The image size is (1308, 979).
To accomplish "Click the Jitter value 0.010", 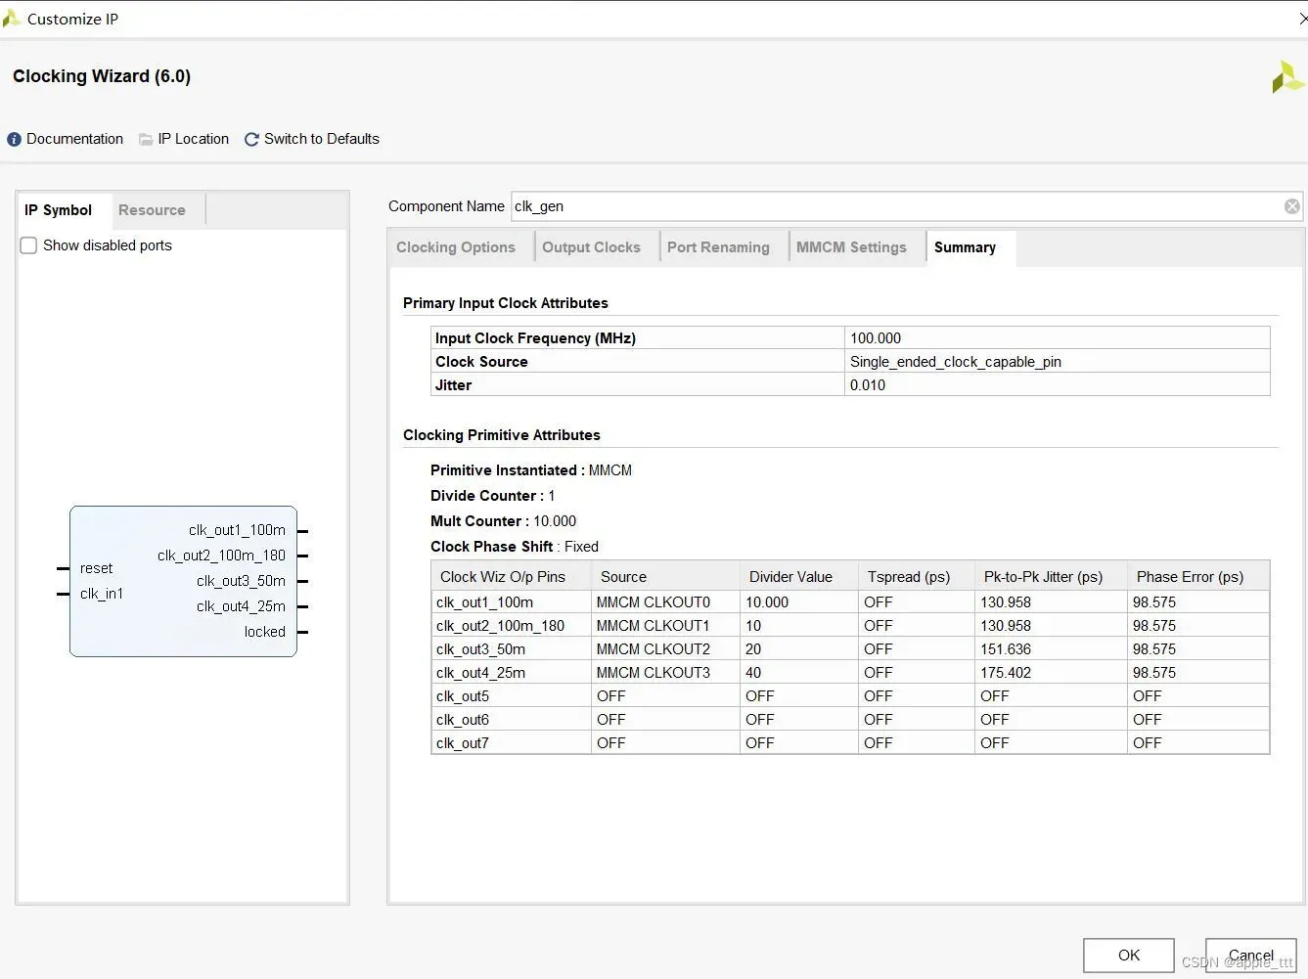I will coord(1058,385).
